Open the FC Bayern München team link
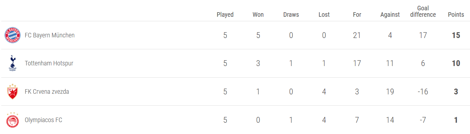The height and width of the screenshot is (134, 470). tap(50, 35)
